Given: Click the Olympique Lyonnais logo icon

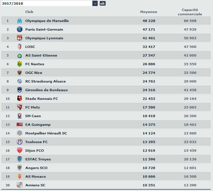Looking at the screenshot, I should (x=20, y=38).
